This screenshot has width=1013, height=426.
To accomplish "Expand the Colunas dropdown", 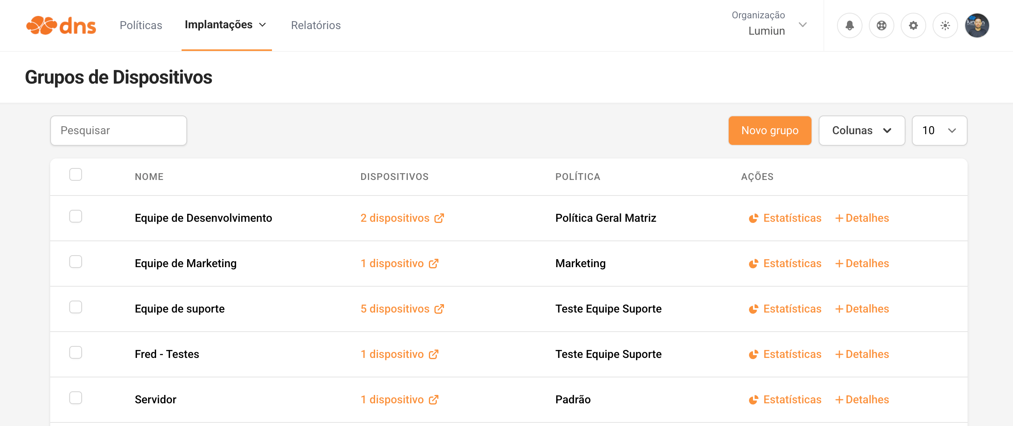I will [862, 131].
